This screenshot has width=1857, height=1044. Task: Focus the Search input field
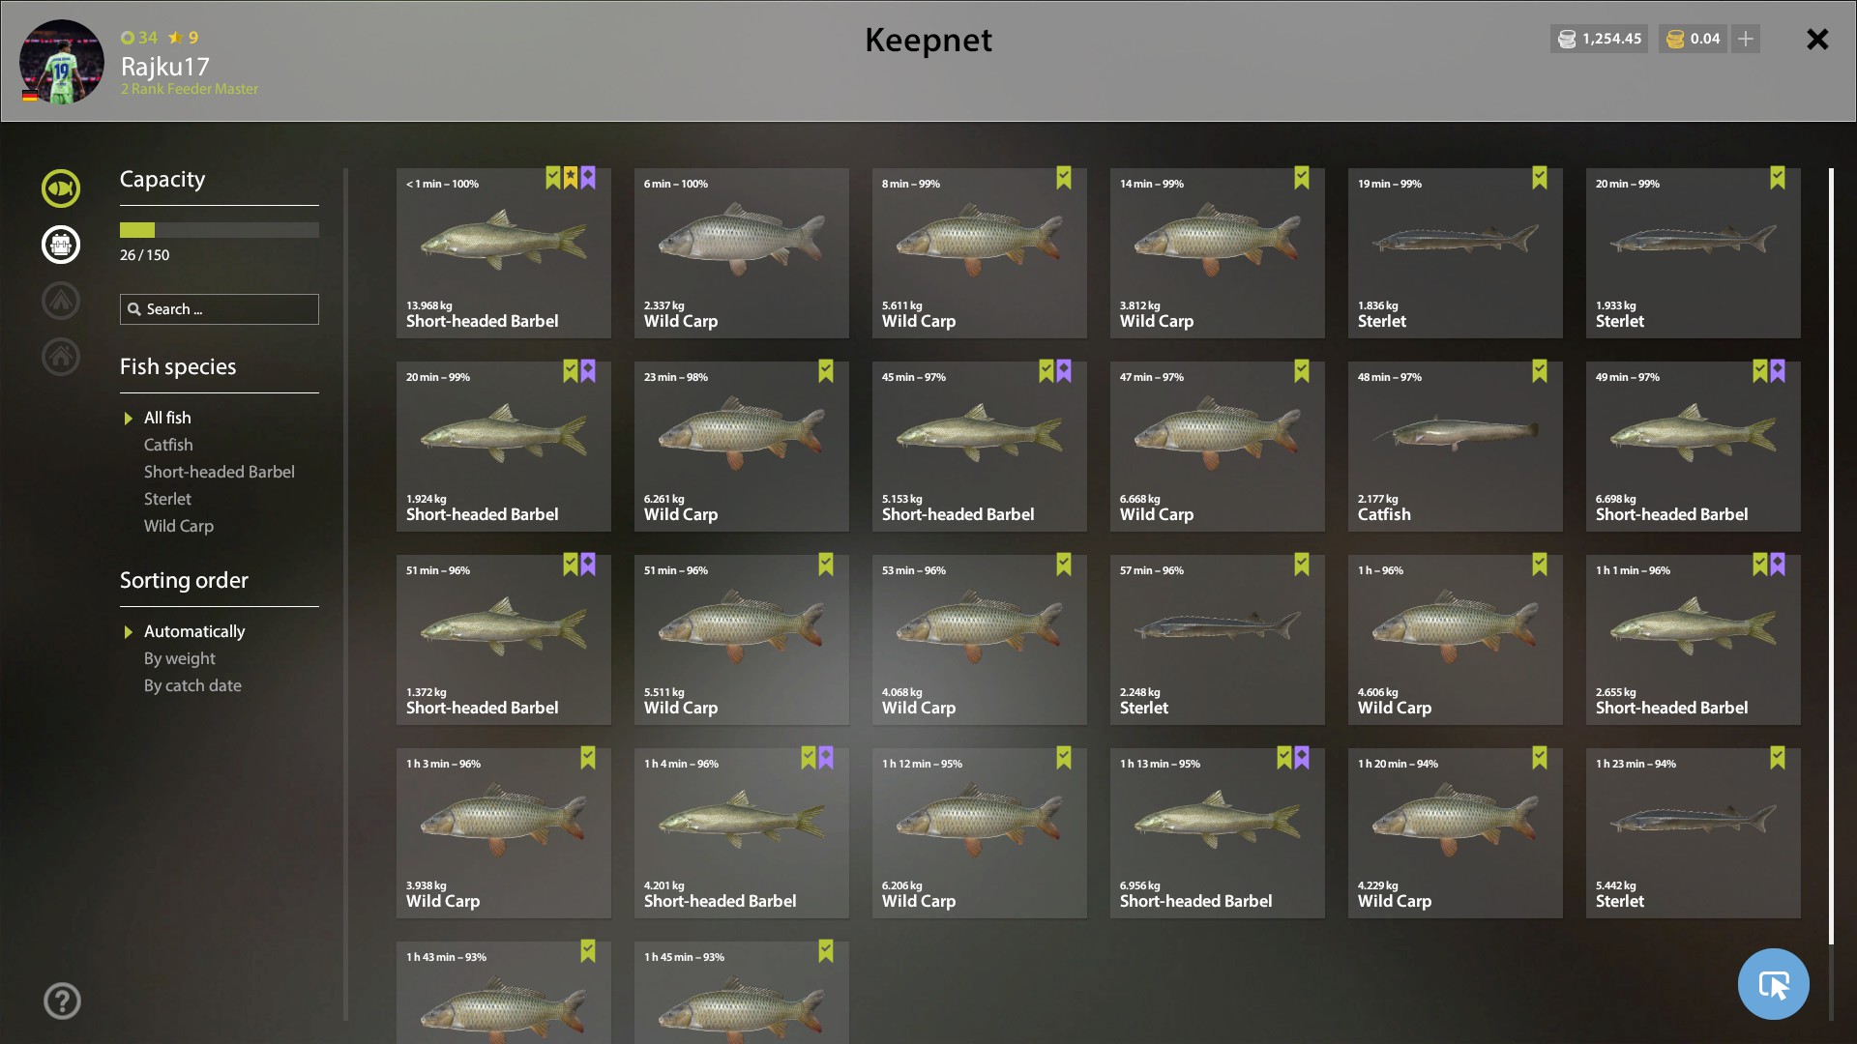(220, 309)
